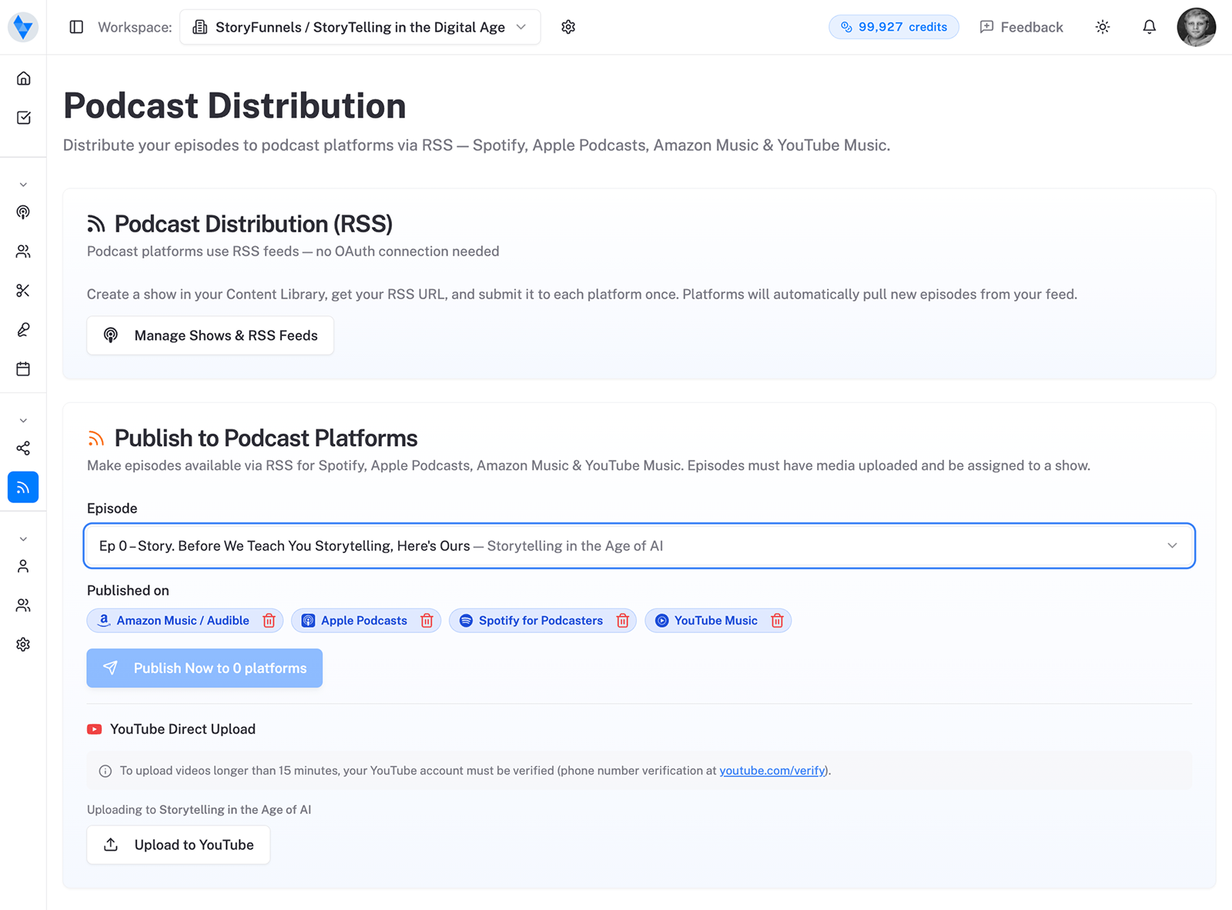This screenshot has height=910, width=1232.
Task: Open the Home sidebar icon
Action: pyautogui.click(x=23, y=78)
